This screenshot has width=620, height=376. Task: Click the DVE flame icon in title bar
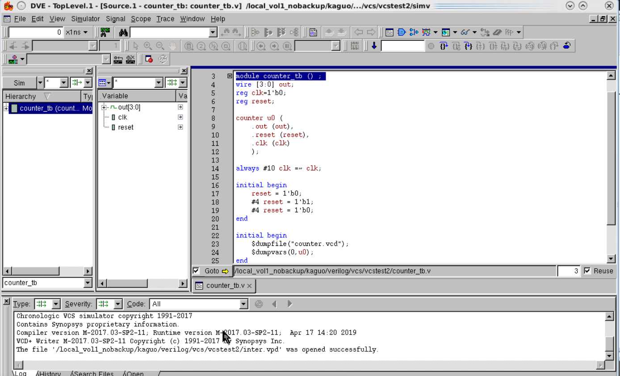(8, 6)
